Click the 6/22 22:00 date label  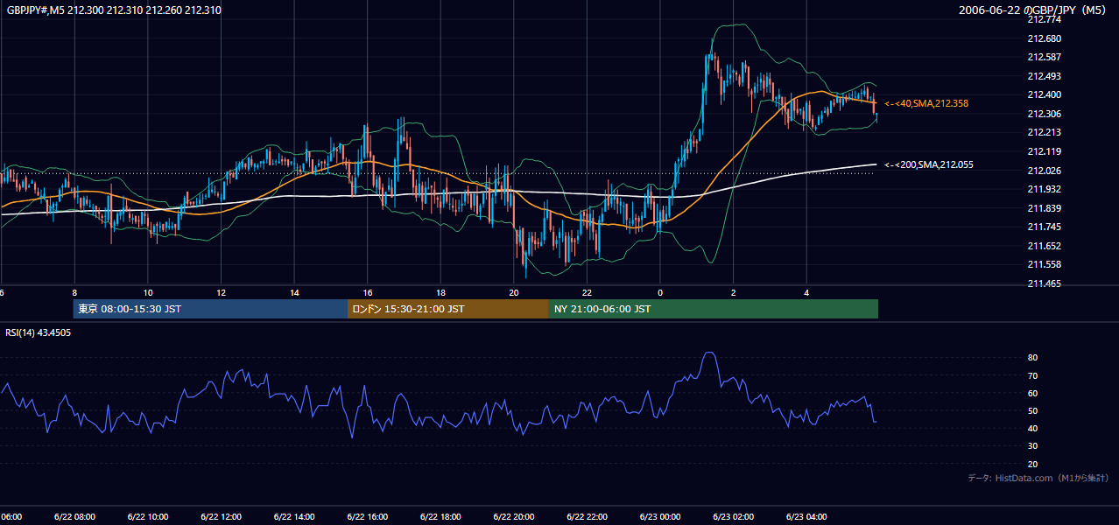[x=587, y=517]
